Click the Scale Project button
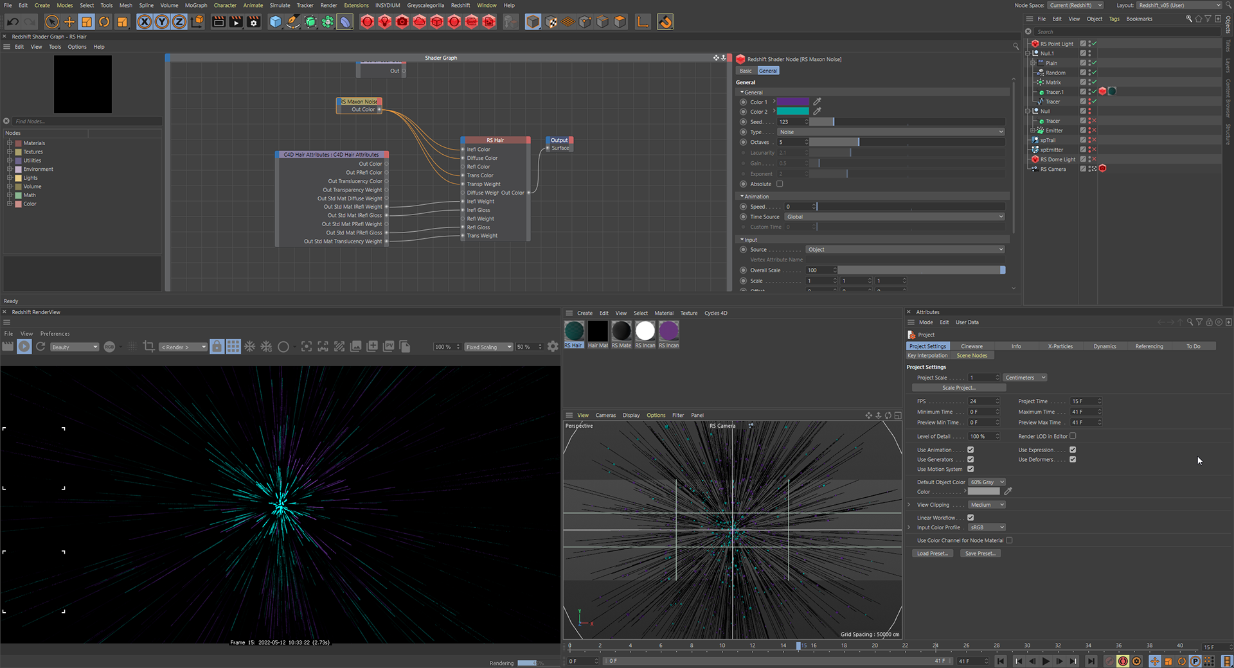 coord(959,388)
